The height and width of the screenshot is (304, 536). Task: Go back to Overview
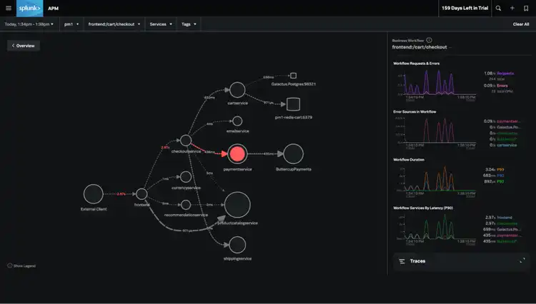point(23,46)
